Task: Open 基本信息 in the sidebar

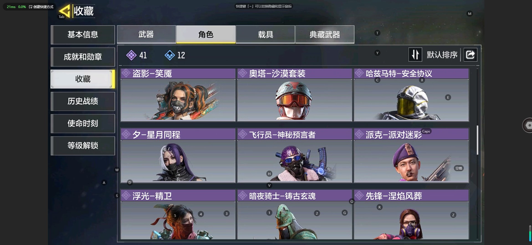Action: (x=83, y=35)
